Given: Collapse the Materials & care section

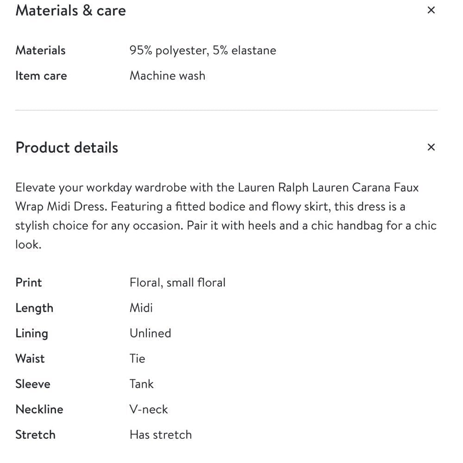Looking at the screenshot, I should pos(431,10).
